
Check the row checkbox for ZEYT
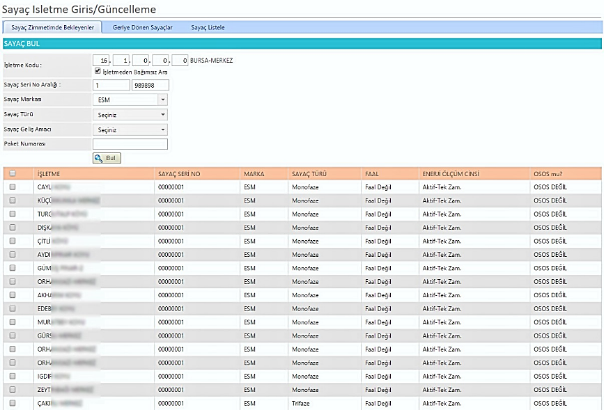[13, 390]
